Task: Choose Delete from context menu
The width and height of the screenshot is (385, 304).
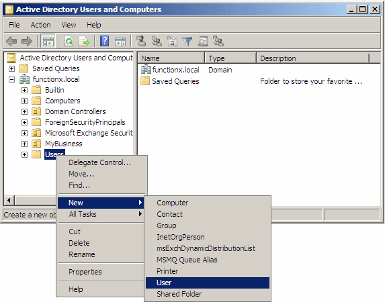Action: point(101,243)
